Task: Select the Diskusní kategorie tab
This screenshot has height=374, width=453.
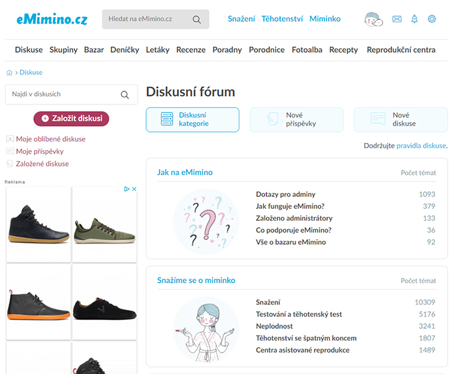Action: (x=193, y=119)
